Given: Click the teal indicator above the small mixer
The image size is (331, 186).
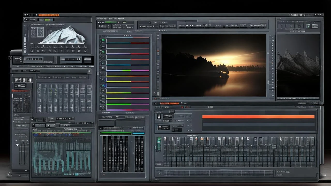Looking at the screenshot, I should 139,134.
